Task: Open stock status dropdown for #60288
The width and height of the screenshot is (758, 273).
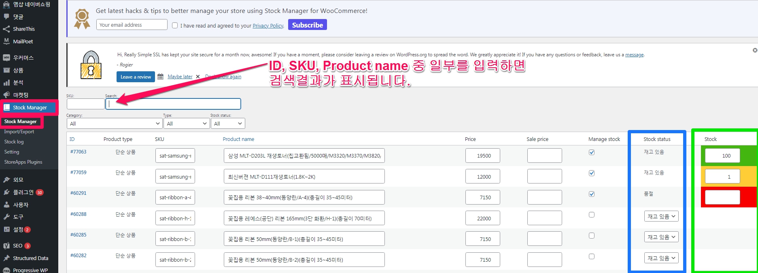Action: click(661, 216)
